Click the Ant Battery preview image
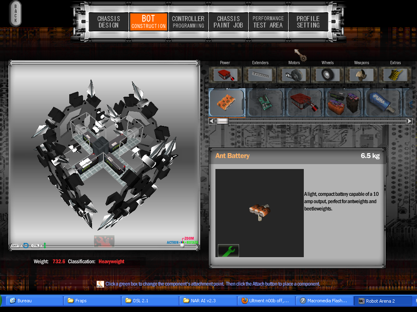The image size is (417, 312). (259, 213)
